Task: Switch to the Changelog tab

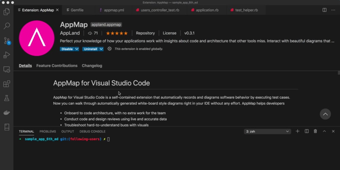Action: click(92, 66)
